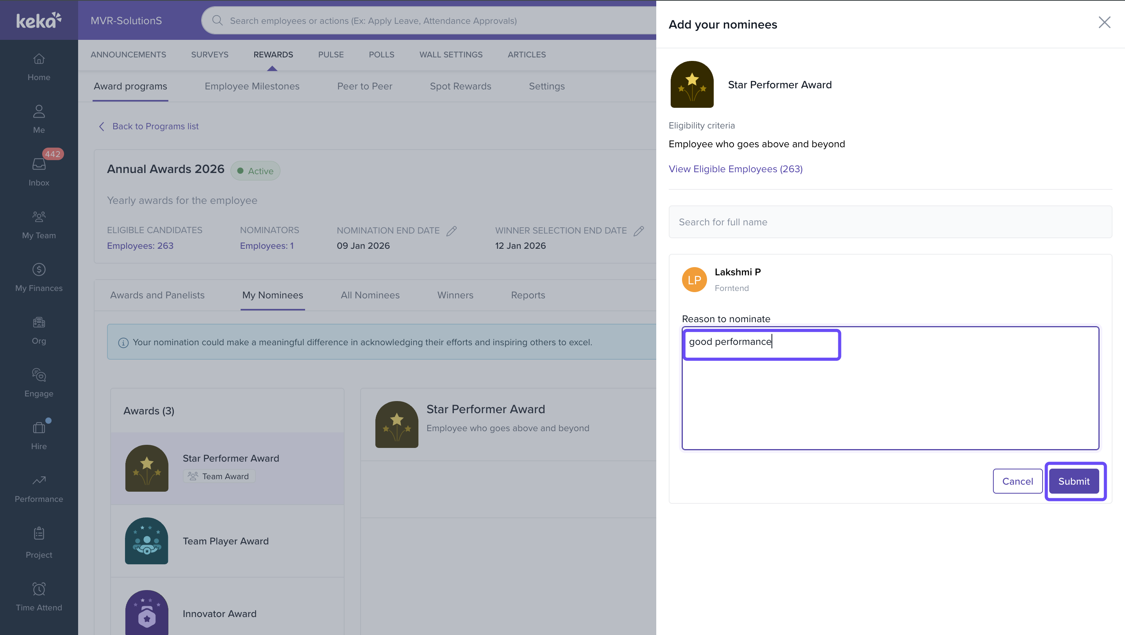Viewport: 1125px width, 635px height.
Task: Click Back to Programs list chevron
Action: point(102,126)
